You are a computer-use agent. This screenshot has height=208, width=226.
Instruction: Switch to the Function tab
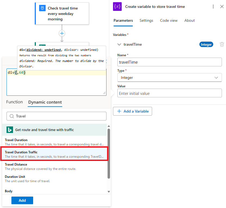(14, 102)
